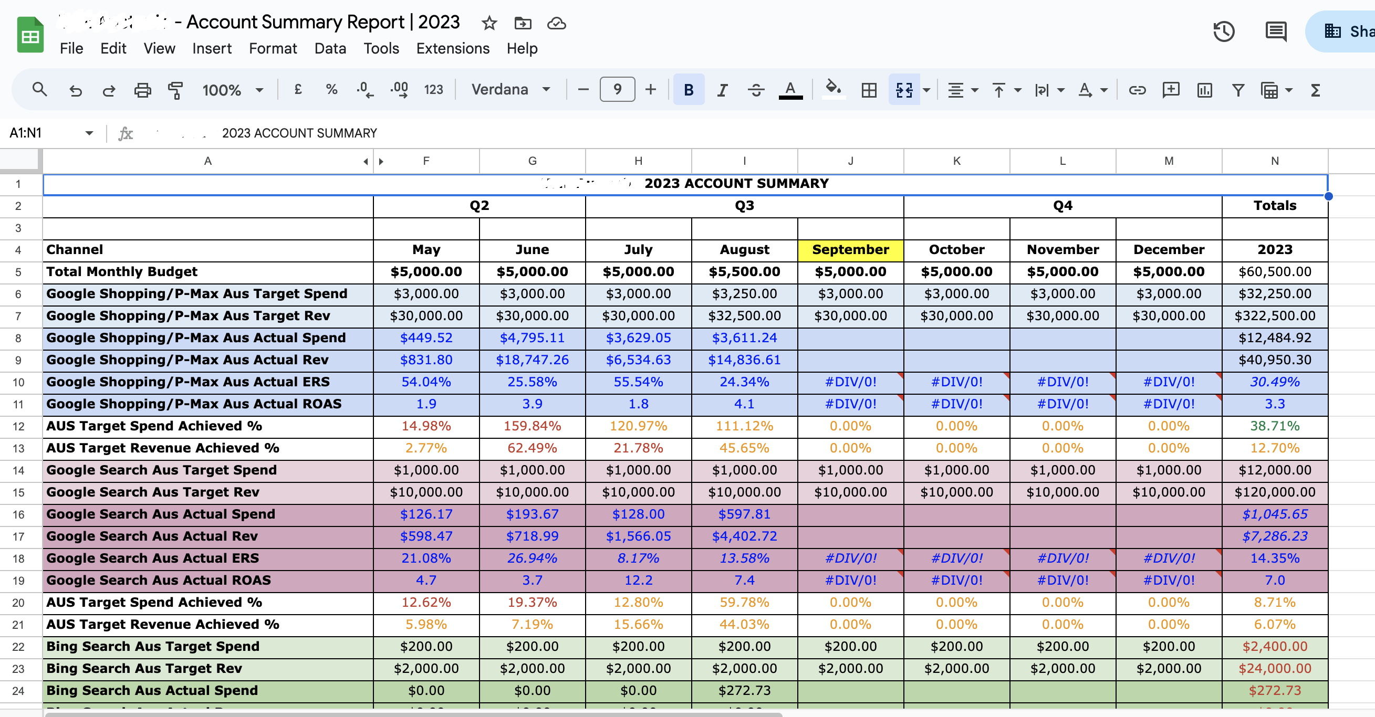The height and width of the screenshot is (717, 1375).
Task: Open the fill color picker
Action: click(832, 89)
